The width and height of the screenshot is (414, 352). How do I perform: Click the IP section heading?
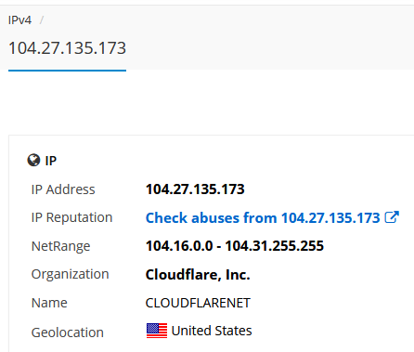pos(51,161)
